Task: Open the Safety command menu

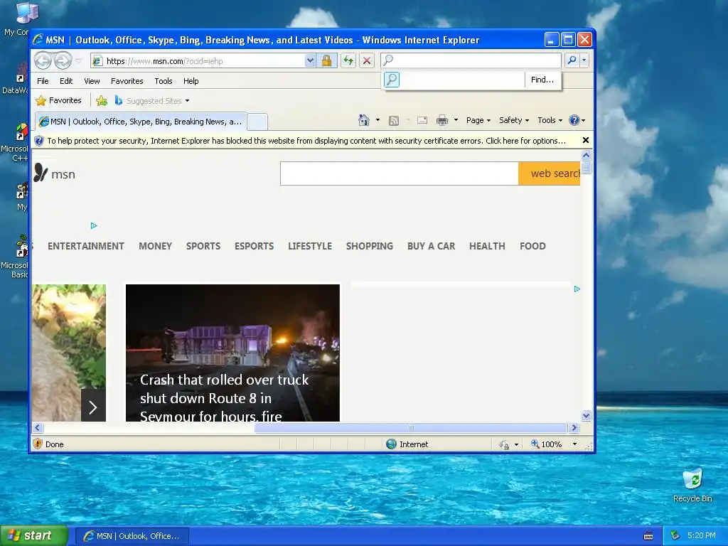Action: (514, 120)
